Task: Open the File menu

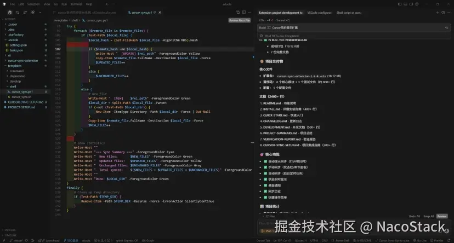Action: point(13,4)
